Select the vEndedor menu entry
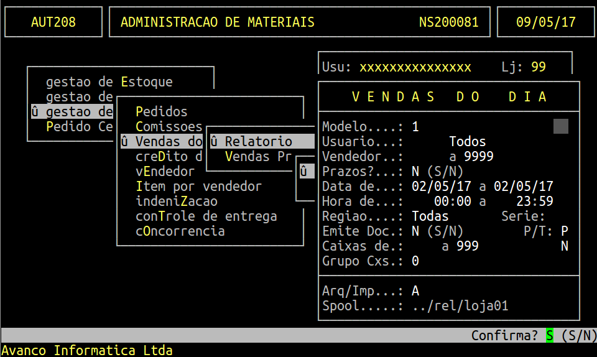 tap(165, 172)
